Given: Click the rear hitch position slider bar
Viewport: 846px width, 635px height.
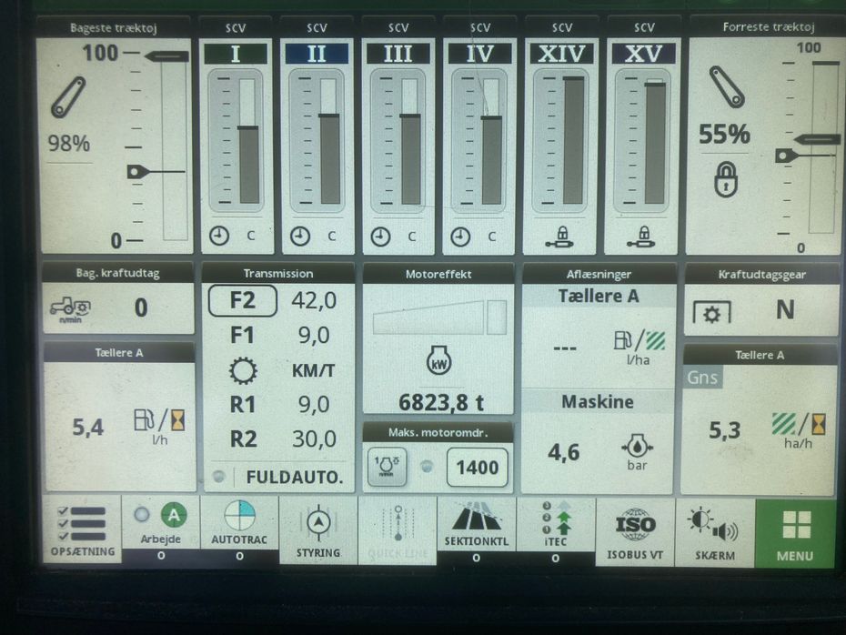Looking at the screenshot, I should (x=174, y=146).
